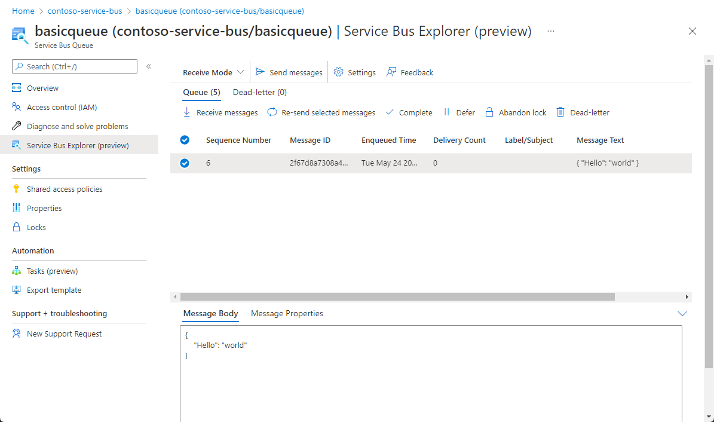Screen dimensions: 714x422
Task: Open contoso-service-bus breadcrumb link
Action: coord(85,11)
